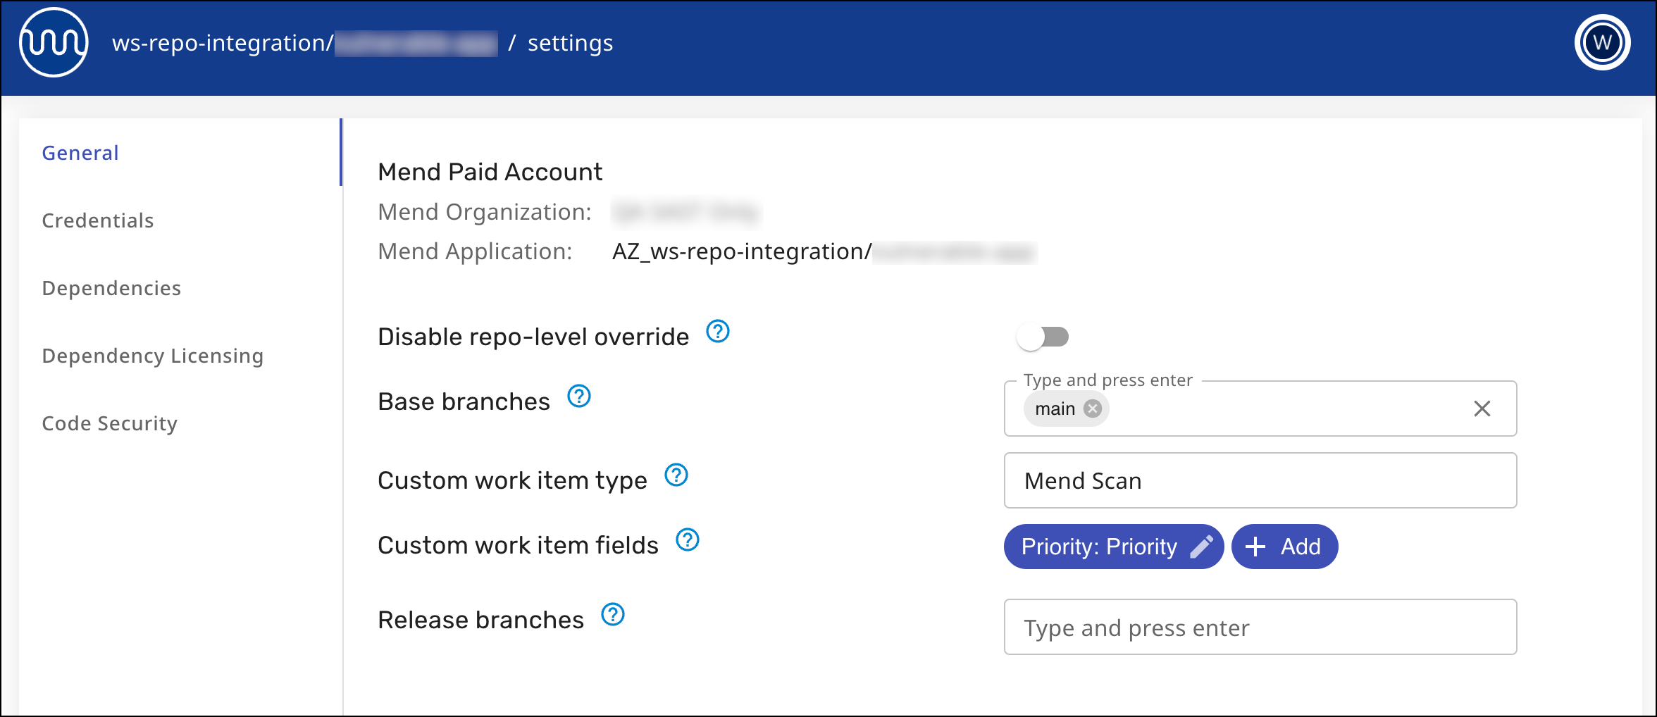Click the Mend logo in header
Image resolution: width=1657 pixels, height=717 pixels.
[54, 43]
